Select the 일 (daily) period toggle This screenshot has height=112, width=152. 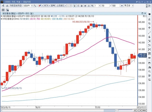[74, 5]
